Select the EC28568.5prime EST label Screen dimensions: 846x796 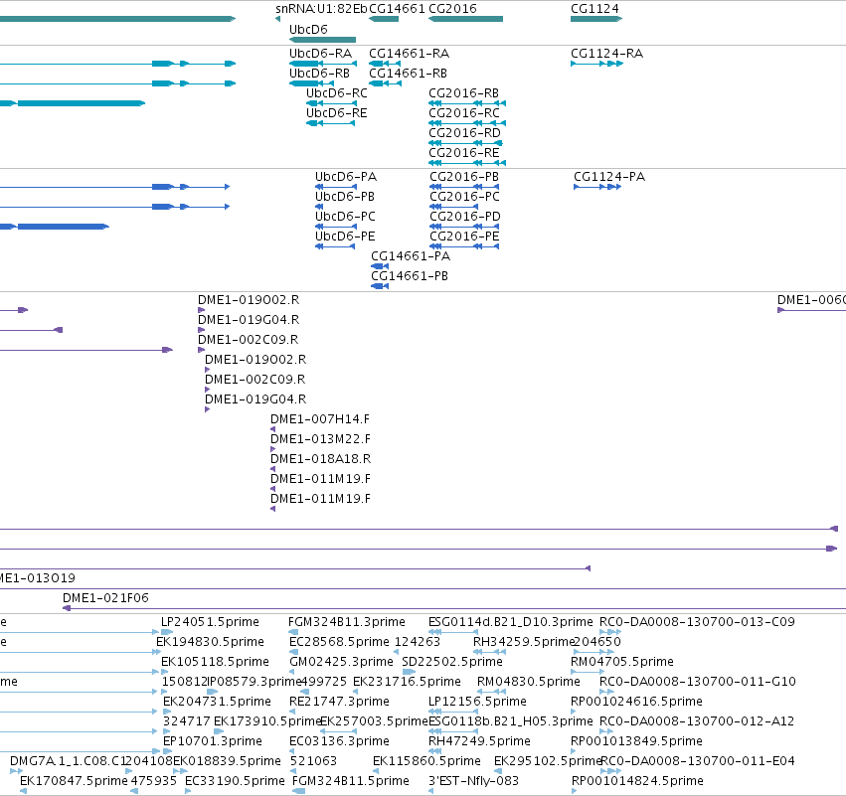(339, 642)
